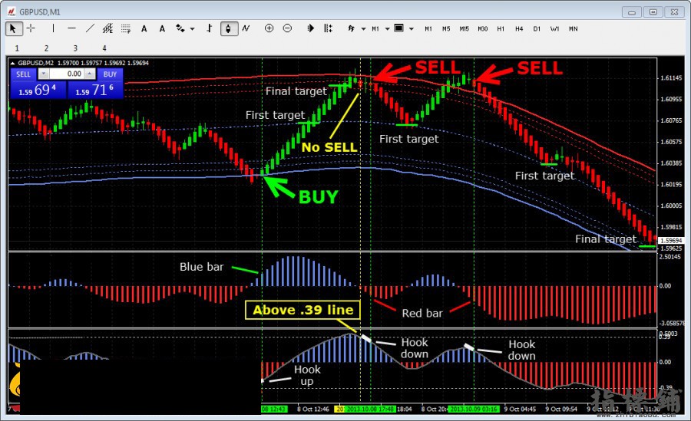Zoom out the chart
Screen dimensions: 691x421
(287, 28)
